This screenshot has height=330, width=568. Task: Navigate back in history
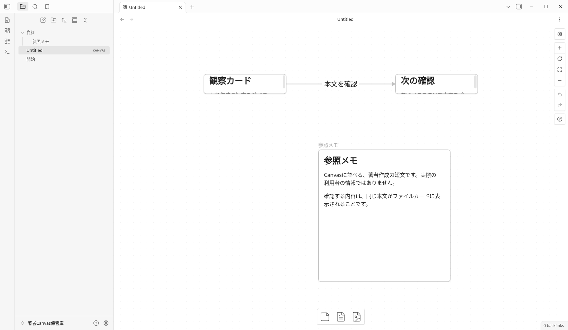pyautogui.click(x=122, y=19)
